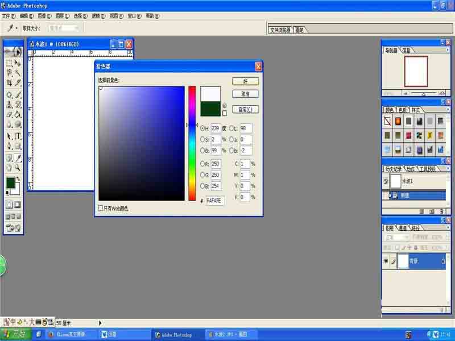
Task: Select the Slice tool
Action: click(x=18, y=83)
